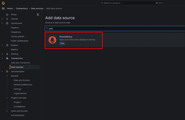The image size is (185, 120).
Task: Open Correlations in sidebar
Action: (19, 107)
